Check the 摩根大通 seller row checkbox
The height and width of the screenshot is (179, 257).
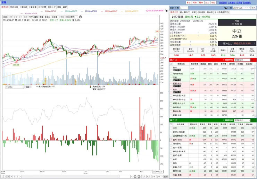(171, 171)
